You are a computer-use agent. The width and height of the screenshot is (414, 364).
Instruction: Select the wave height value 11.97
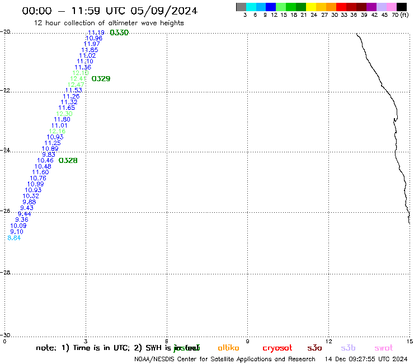pos(92,44)
